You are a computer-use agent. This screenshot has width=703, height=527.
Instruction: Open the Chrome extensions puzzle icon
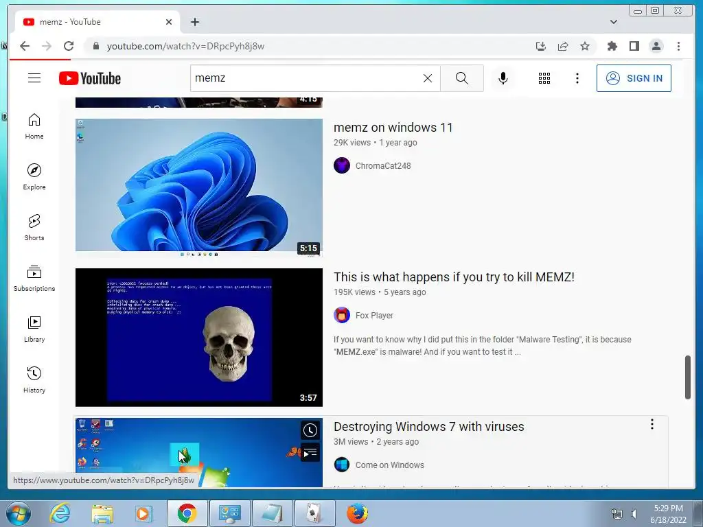tap(612, 46)
